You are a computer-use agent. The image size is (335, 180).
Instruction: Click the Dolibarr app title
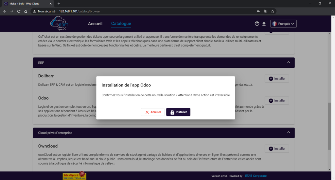(46, 76)
